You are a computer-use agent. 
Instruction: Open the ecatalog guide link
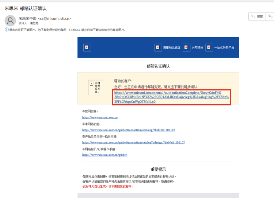(128, 130)
